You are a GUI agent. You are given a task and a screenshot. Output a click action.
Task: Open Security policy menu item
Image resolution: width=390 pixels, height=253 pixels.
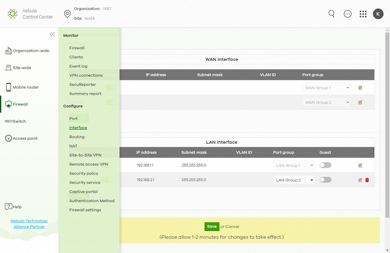(83, 173)
